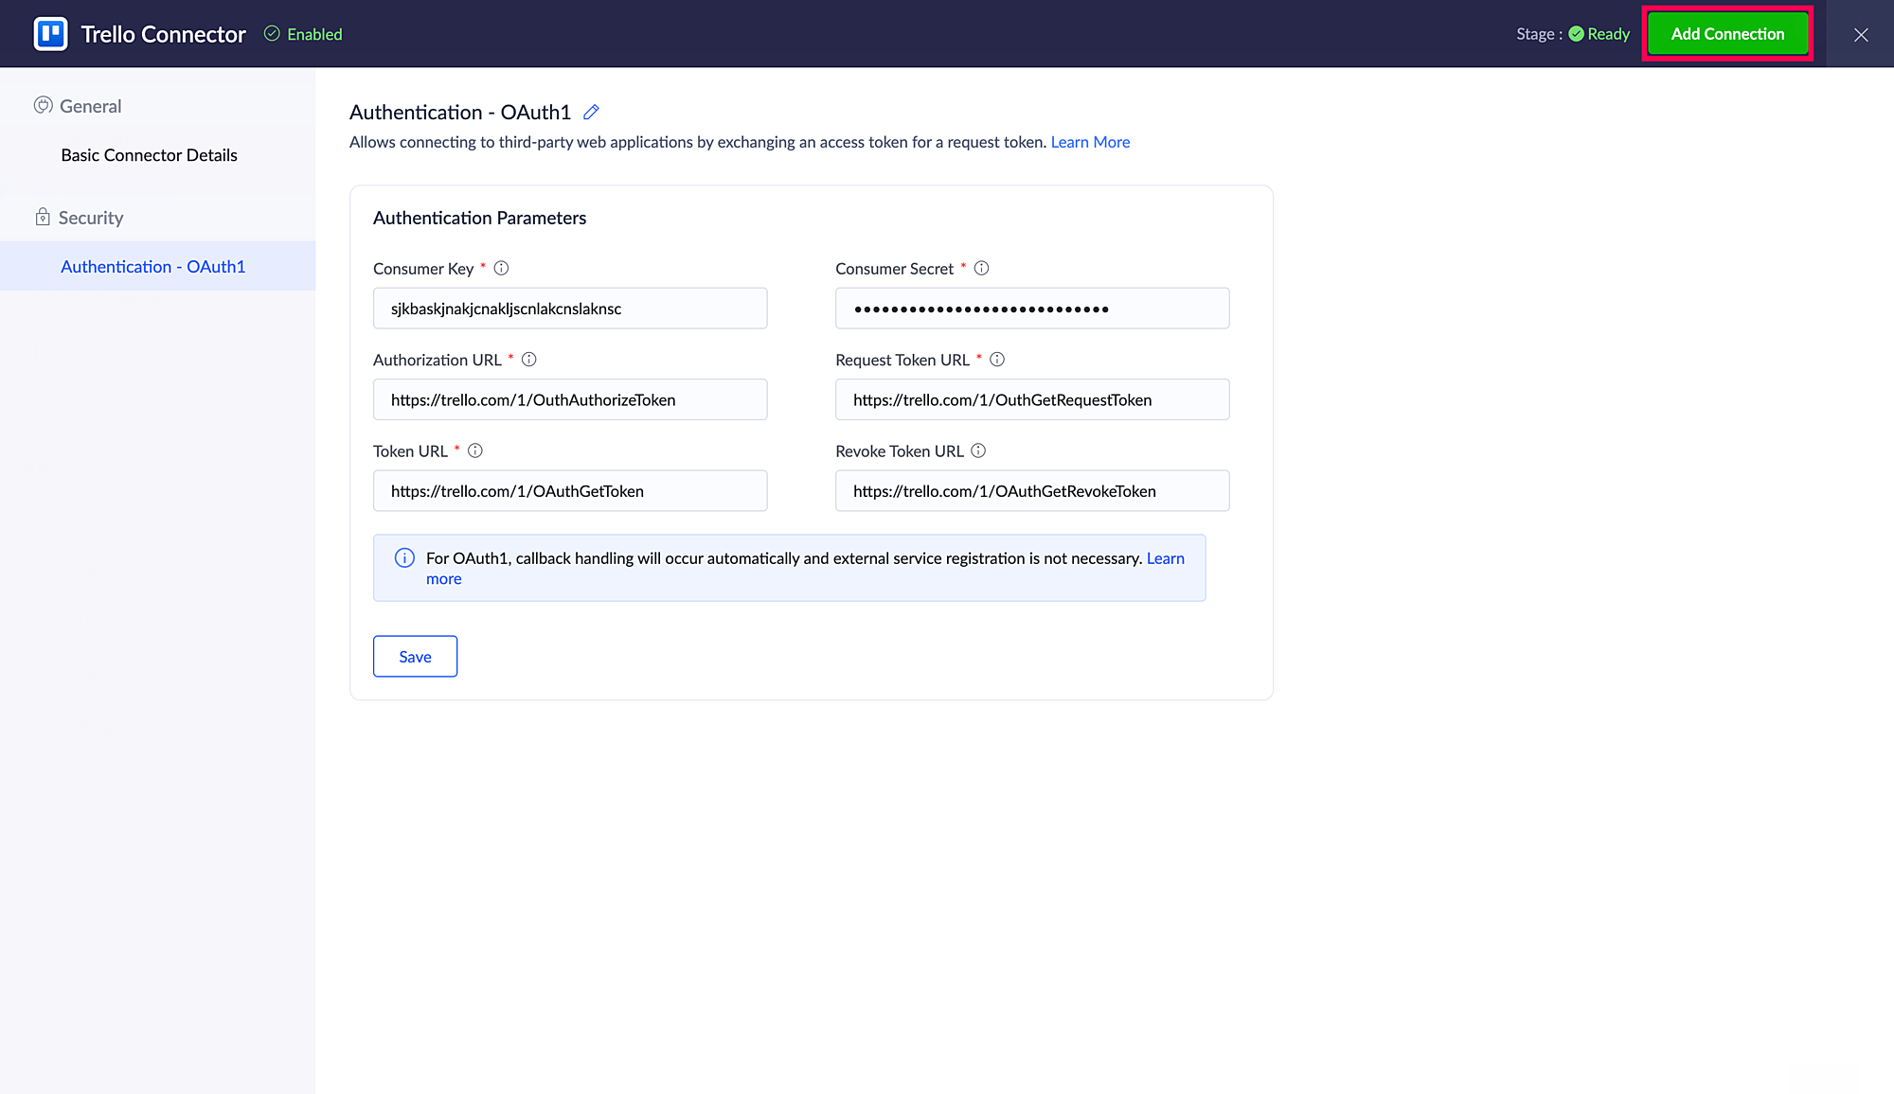Image resolution: width=1894 pixels, height=1094 pixels.
Task: Click the info icon next to Token URL
Action: click(x=475, y=451)
